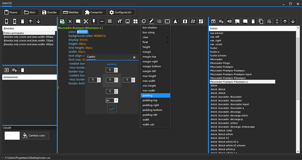Select 'Estilos principales' in medias list
302x160 pixels.
pyautogui.click(x=29, y=33)
